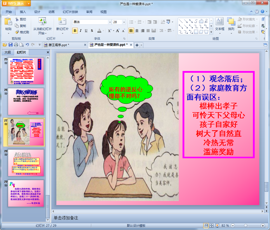Open the font name dropdown (黑体)
Viewport: 270px width, 230px height.
110,22
